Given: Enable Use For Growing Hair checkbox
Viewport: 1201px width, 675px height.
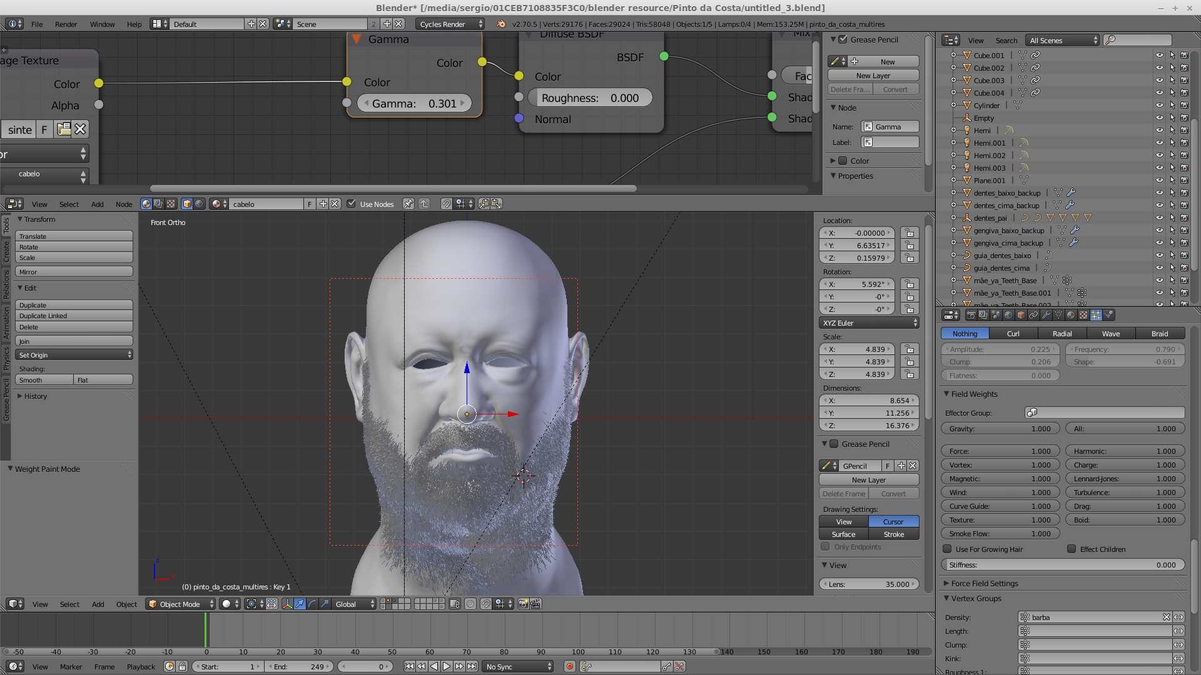Looking at the screenshot, I should [947, 549].
